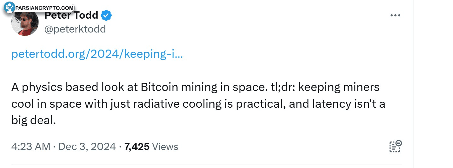Open the @peterktodd handle
453x168 pixels.
(75, 29)
